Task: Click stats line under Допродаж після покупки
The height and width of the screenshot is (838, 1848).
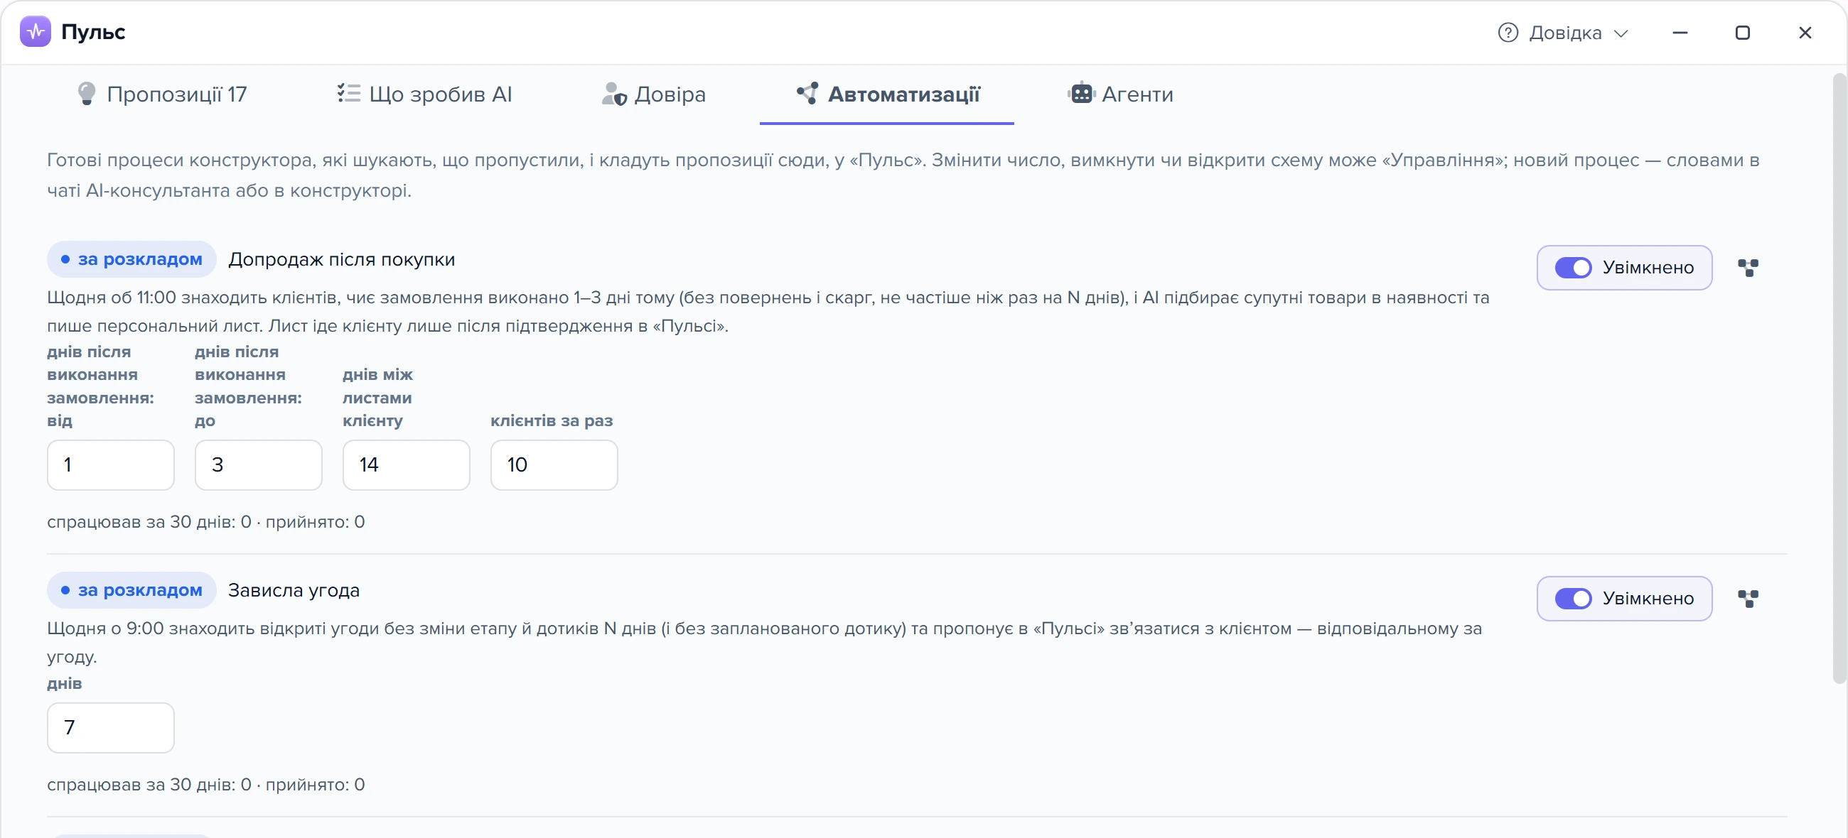Action: tap(206, 522)
